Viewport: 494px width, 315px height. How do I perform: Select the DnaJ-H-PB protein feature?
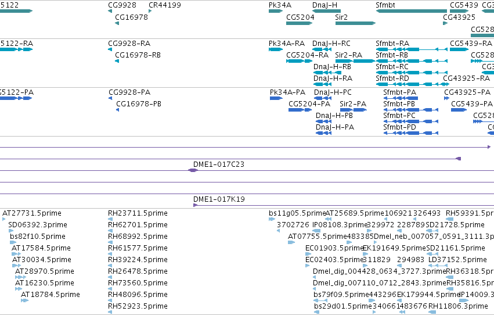323,121
